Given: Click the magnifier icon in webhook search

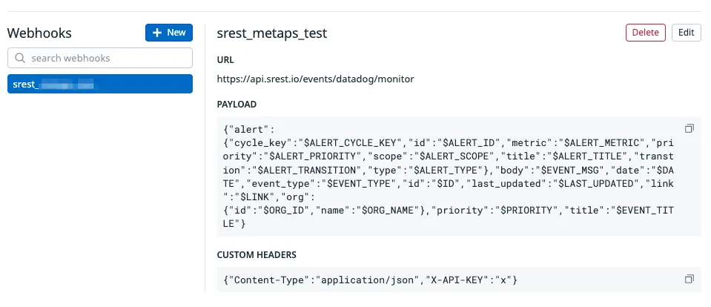Looking at the screenshot, I should 20,58.
